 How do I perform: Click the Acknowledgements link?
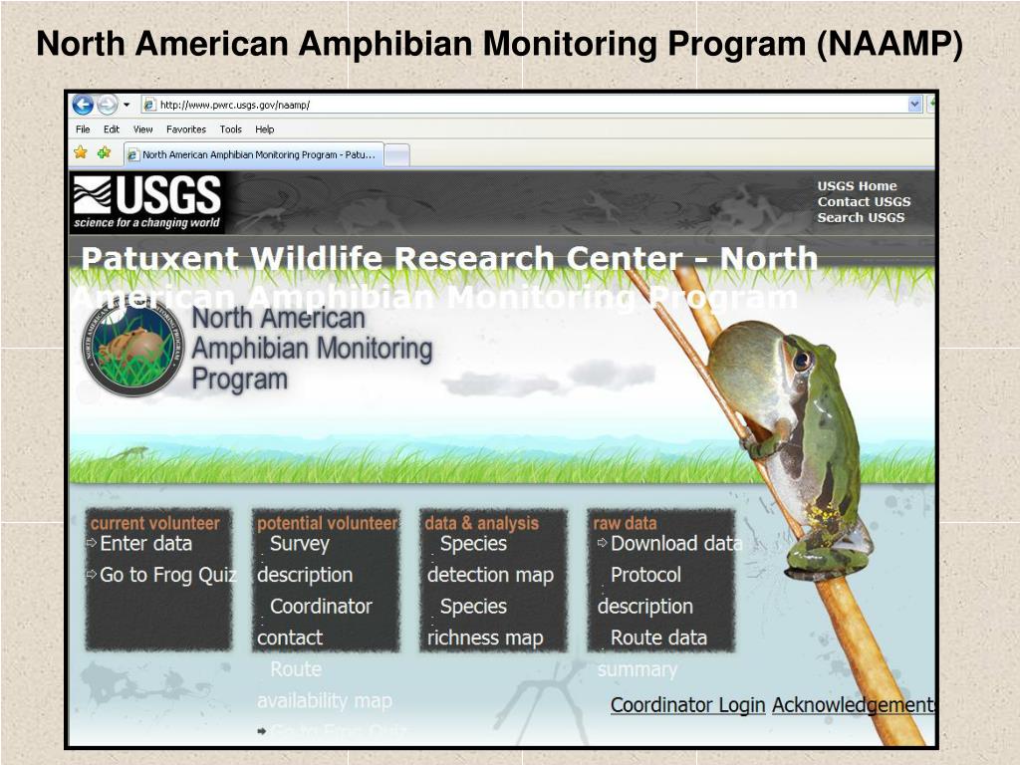pyautogui.click(x=854, y=705)
